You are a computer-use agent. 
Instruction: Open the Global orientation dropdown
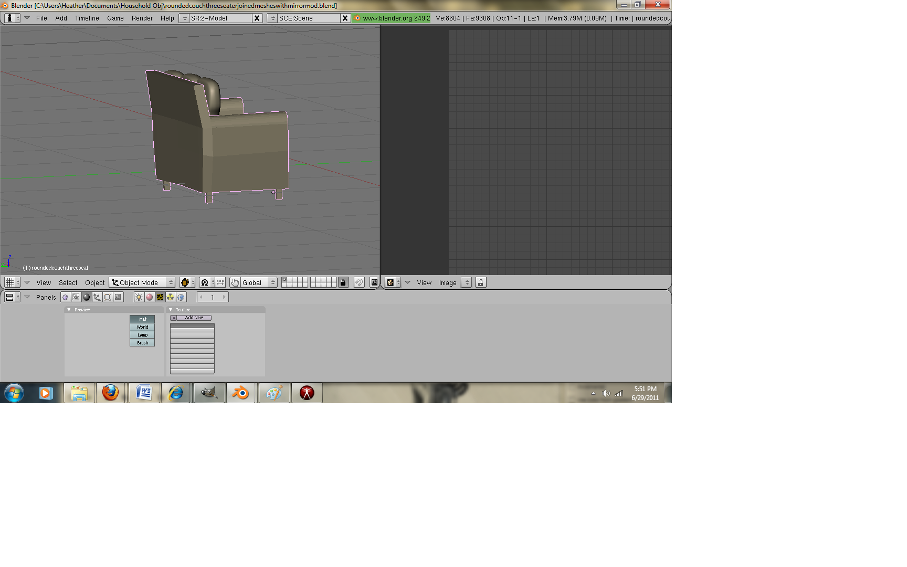(254, 282)
